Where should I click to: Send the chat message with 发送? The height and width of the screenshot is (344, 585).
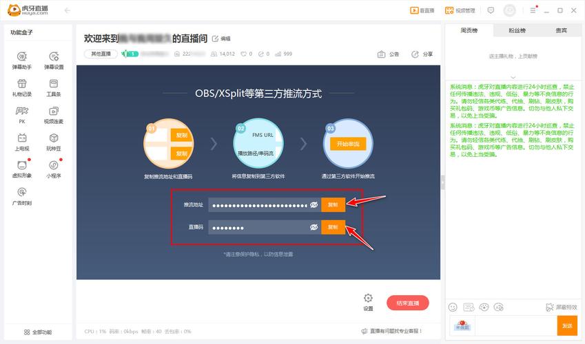tap(567, 325)
